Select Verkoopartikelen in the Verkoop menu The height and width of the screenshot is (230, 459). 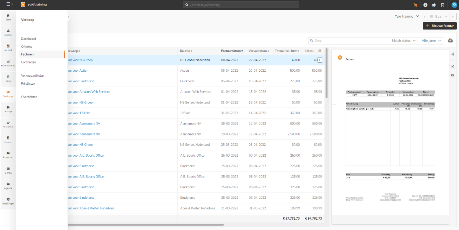[x=33, y=76]
